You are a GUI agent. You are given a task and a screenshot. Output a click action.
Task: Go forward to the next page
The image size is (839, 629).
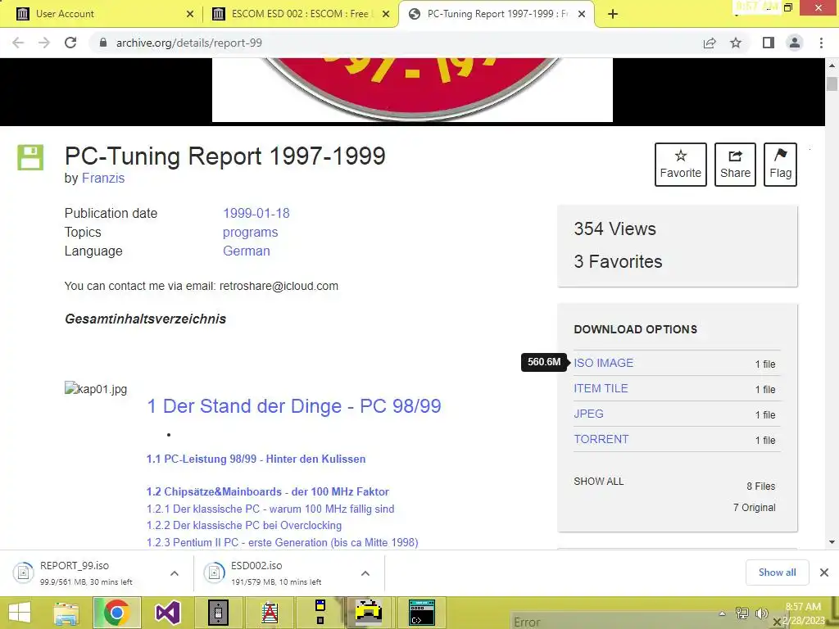pyautogui.click(x=44, y=43)
